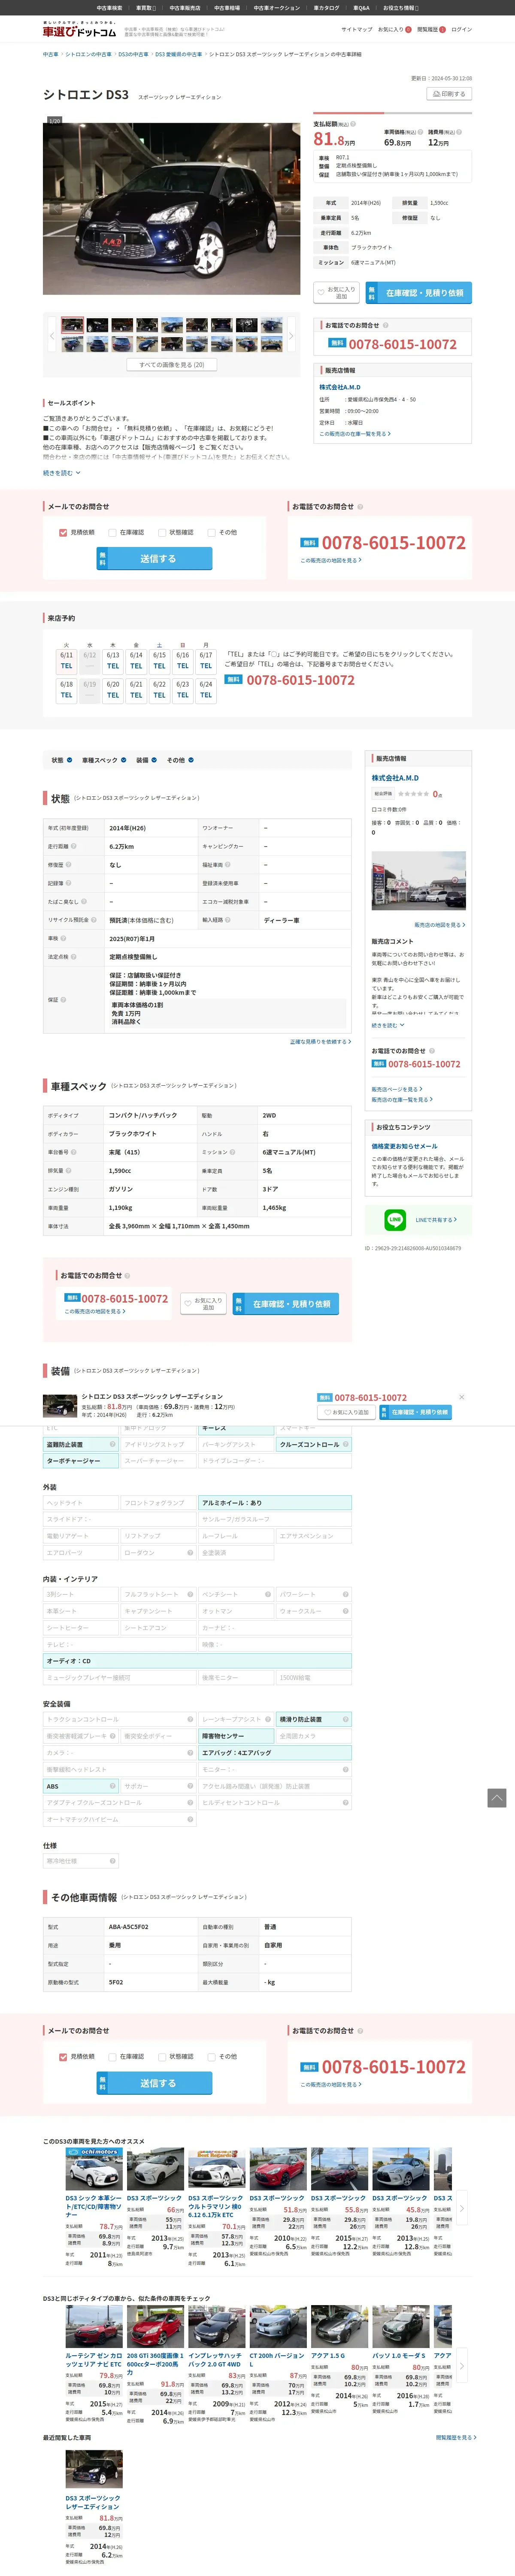Viewport: 515px width, 2576px height.
Task: Show the next gallery thumbnails with right arrow
Action: click(x=291, y=336)
